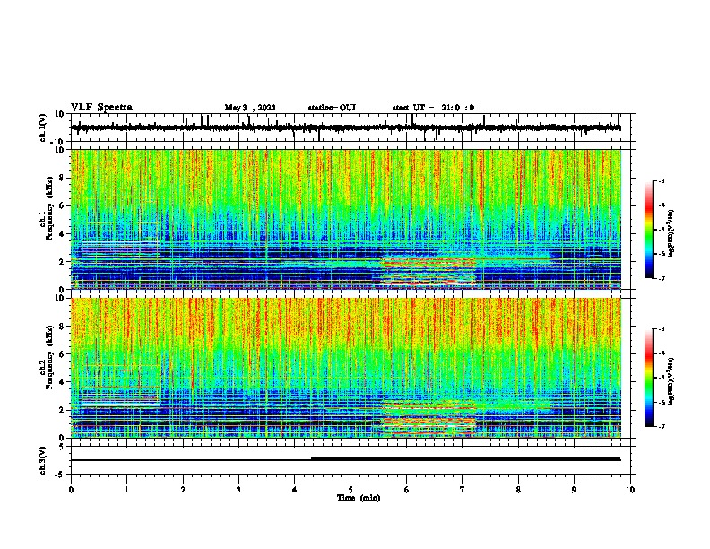This screenshot has width=710, height=549.
Task: Click time-axis tick label "2"
Action: tap(183, 490)
